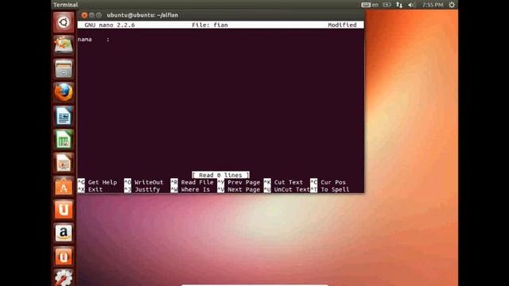
Task: Maximize the terminal window
Action: tap(99, 15)
